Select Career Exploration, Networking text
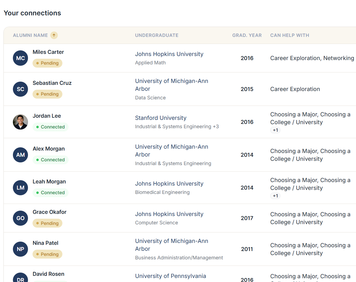 point(312,58)
